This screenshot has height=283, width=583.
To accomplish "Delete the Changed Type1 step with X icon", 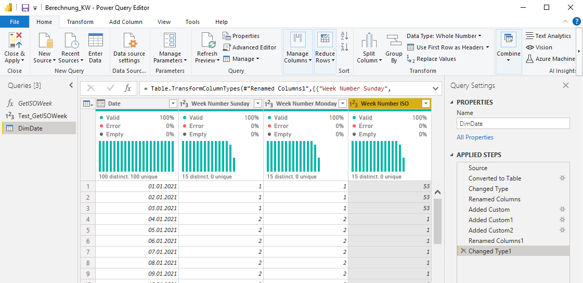I will 463,251.
